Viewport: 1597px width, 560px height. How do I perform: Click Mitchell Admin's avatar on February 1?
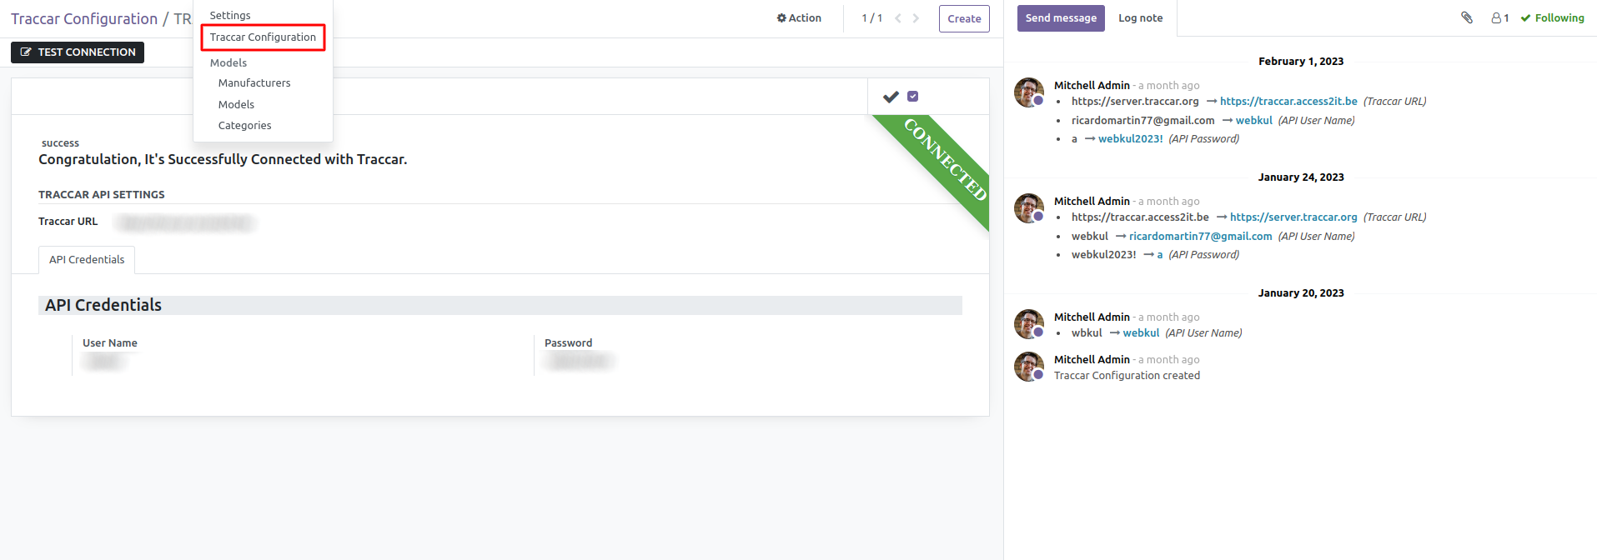pos(1028,92)
